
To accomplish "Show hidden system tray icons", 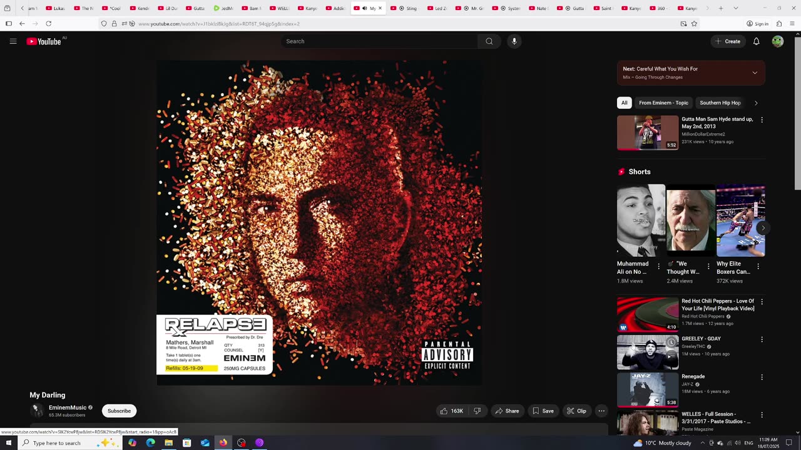I will (x=702, y=442).
